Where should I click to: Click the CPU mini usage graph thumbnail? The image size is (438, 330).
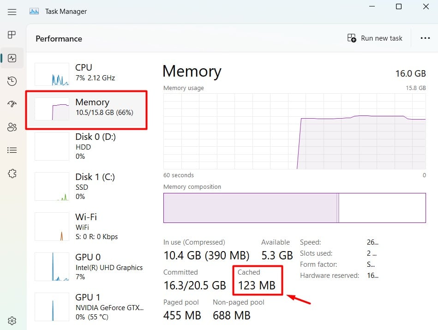pyautogui.click(x=52, y=74)
